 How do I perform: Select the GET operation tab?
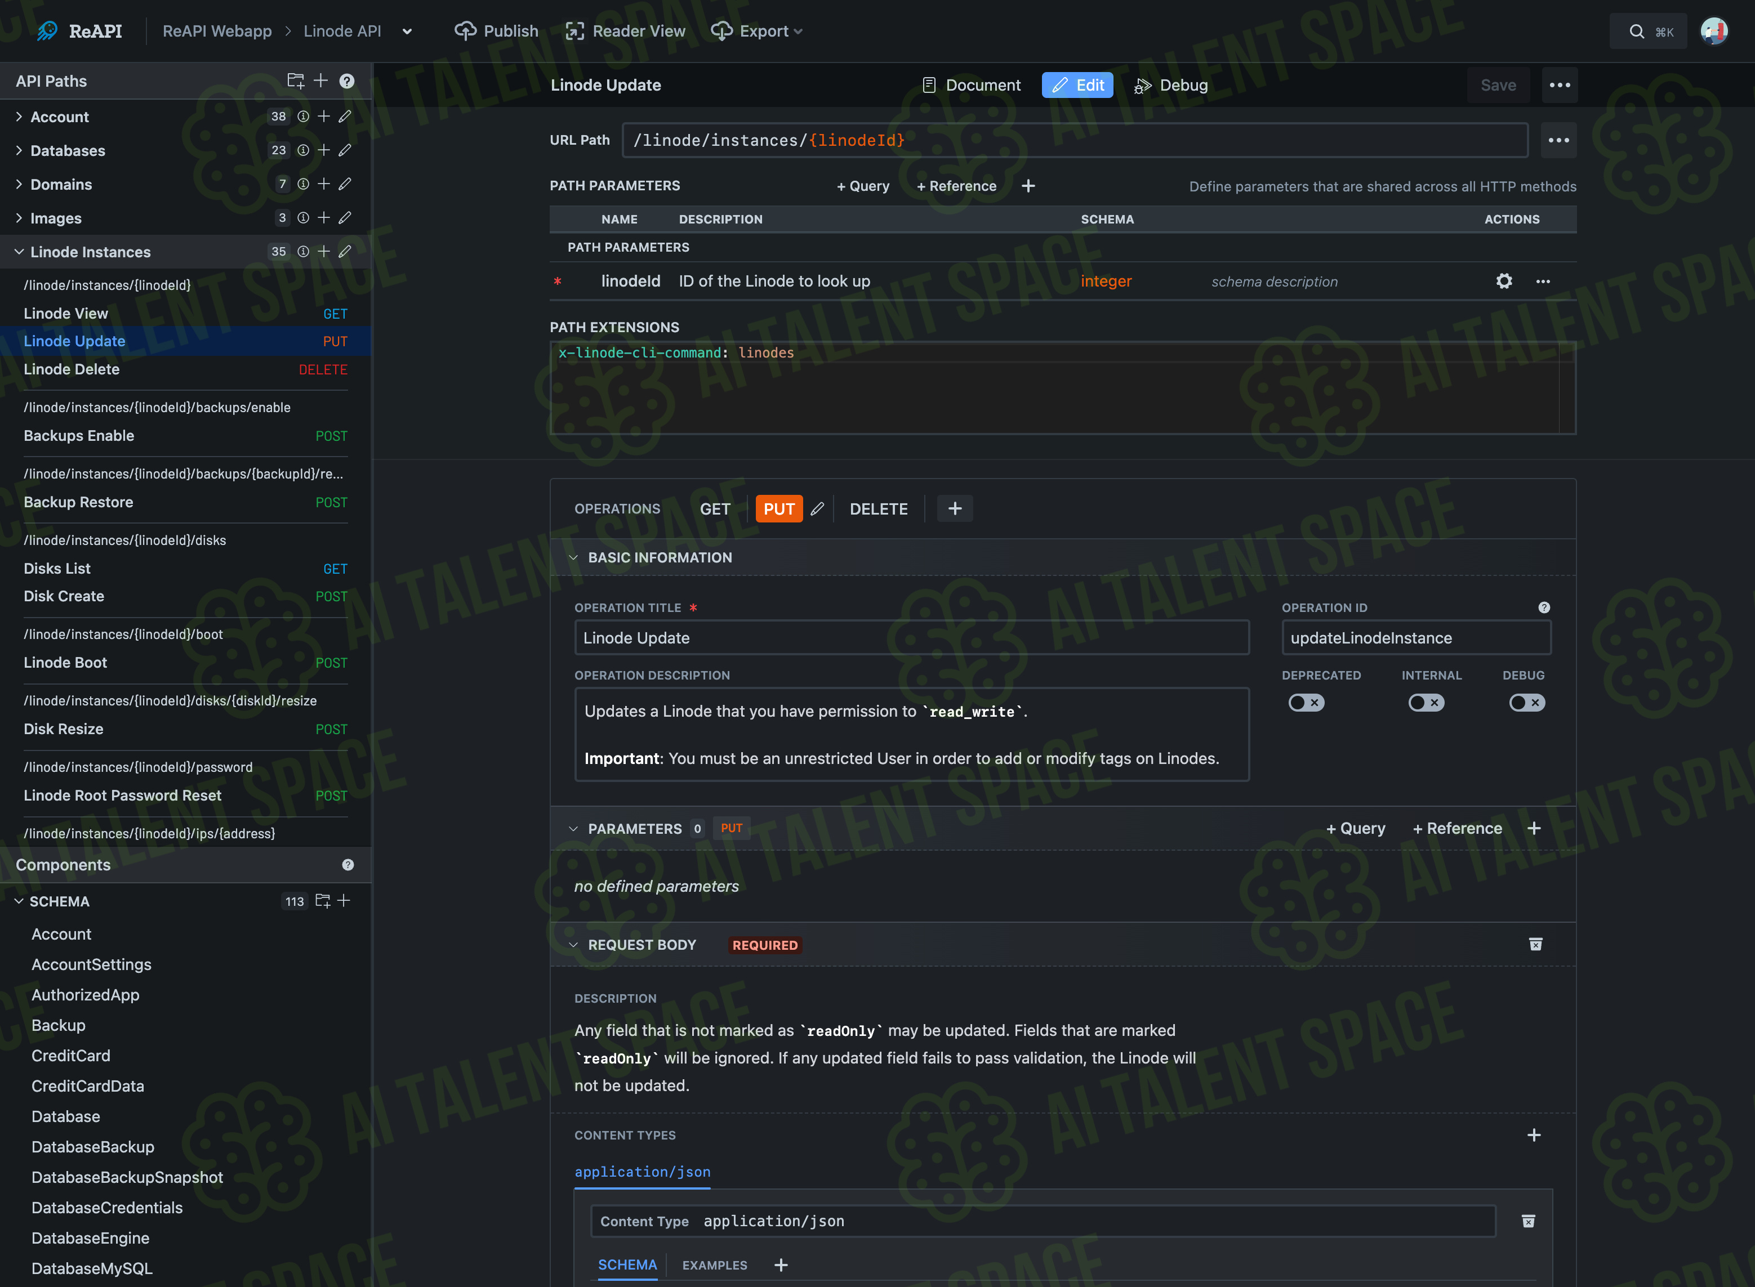pos(715,509)
